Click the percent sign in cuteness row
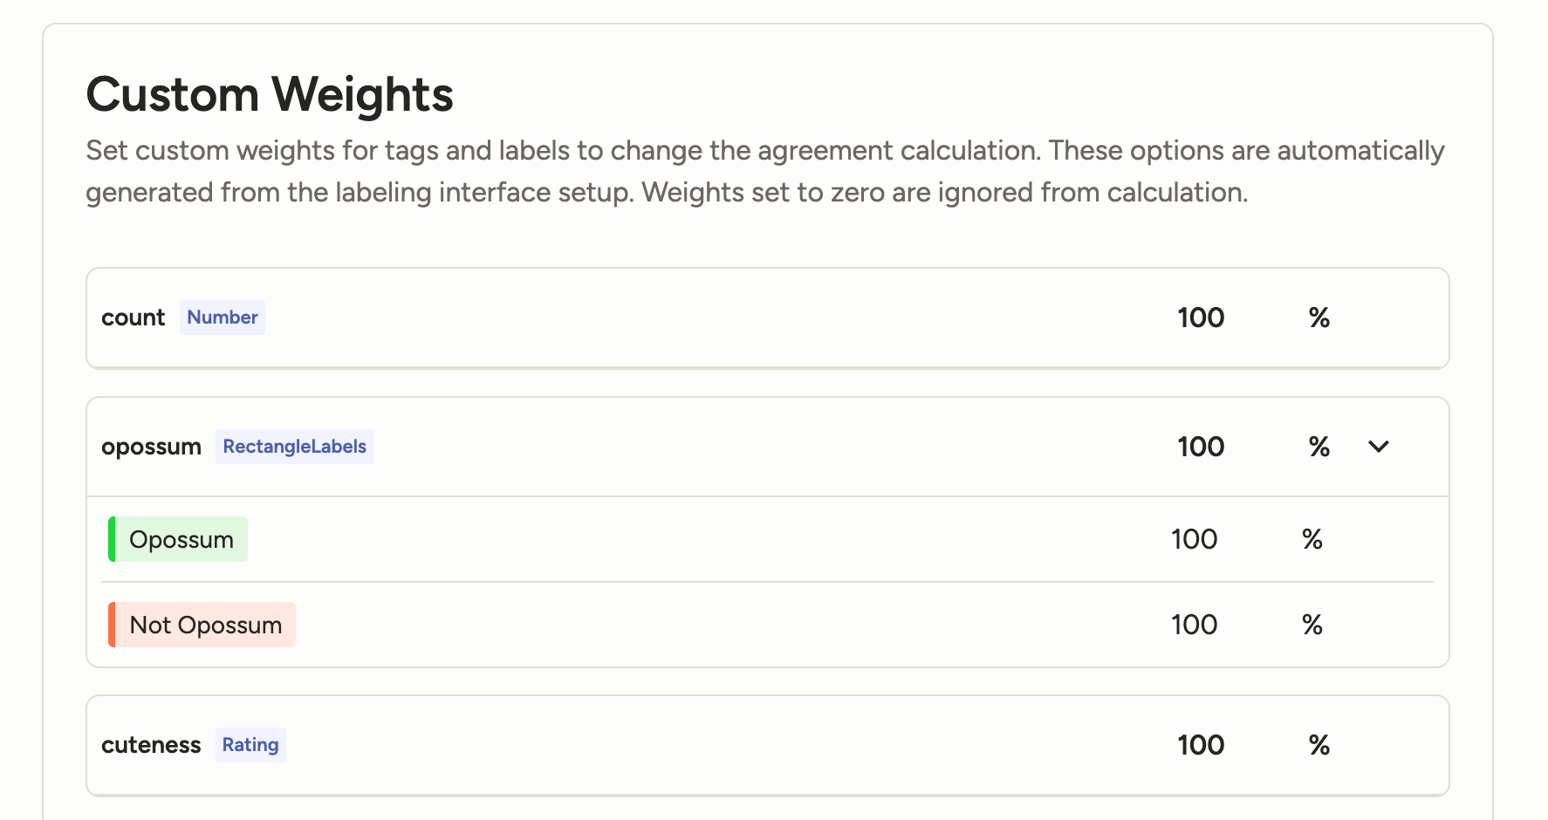 click(1319, 745)
